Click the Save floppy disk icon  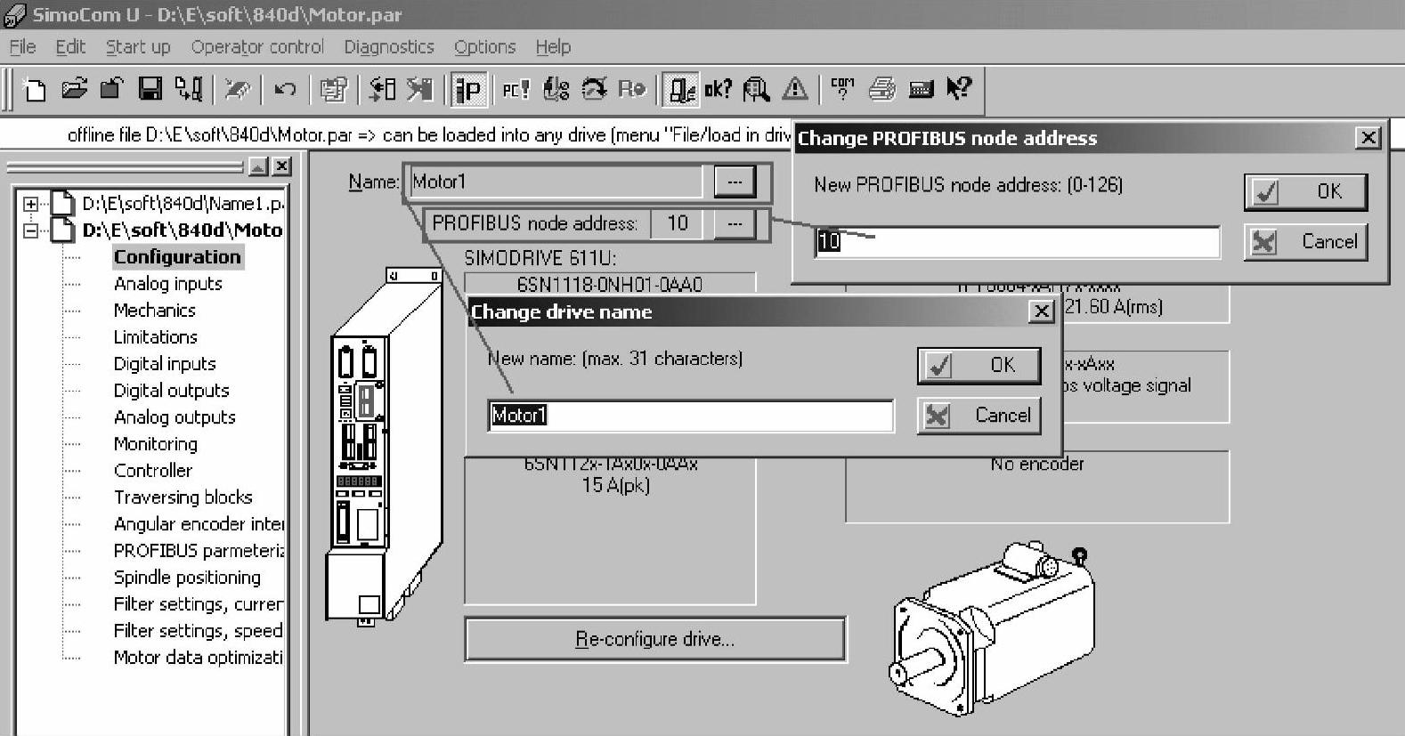click(x=150, y=88)
